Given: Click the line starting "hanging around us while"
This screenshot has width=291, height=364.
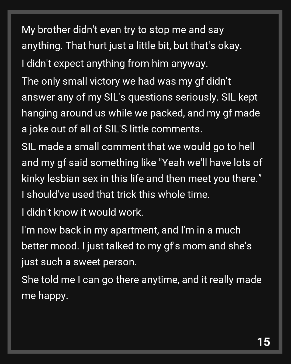Looking at the screenshot, I should pos(141,113).
